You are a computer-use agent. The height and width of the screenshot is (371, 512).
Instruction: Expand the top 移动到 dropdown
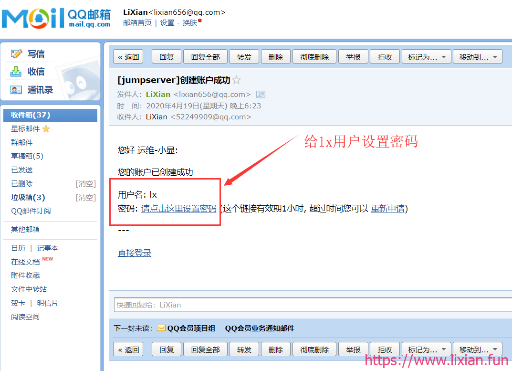(x=478, y=56)
